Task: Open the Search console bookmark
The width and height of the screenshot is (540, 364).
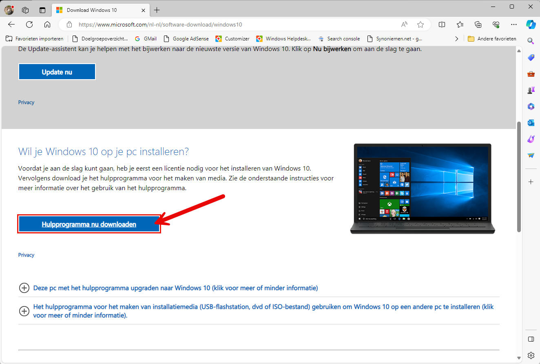Action: (339, 39)
